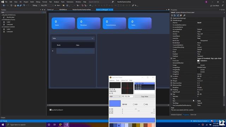The height and width of the screenshot is (127, 226).
Task: Select 28, 30, 40 in colour list
Action: coord(144,85)
